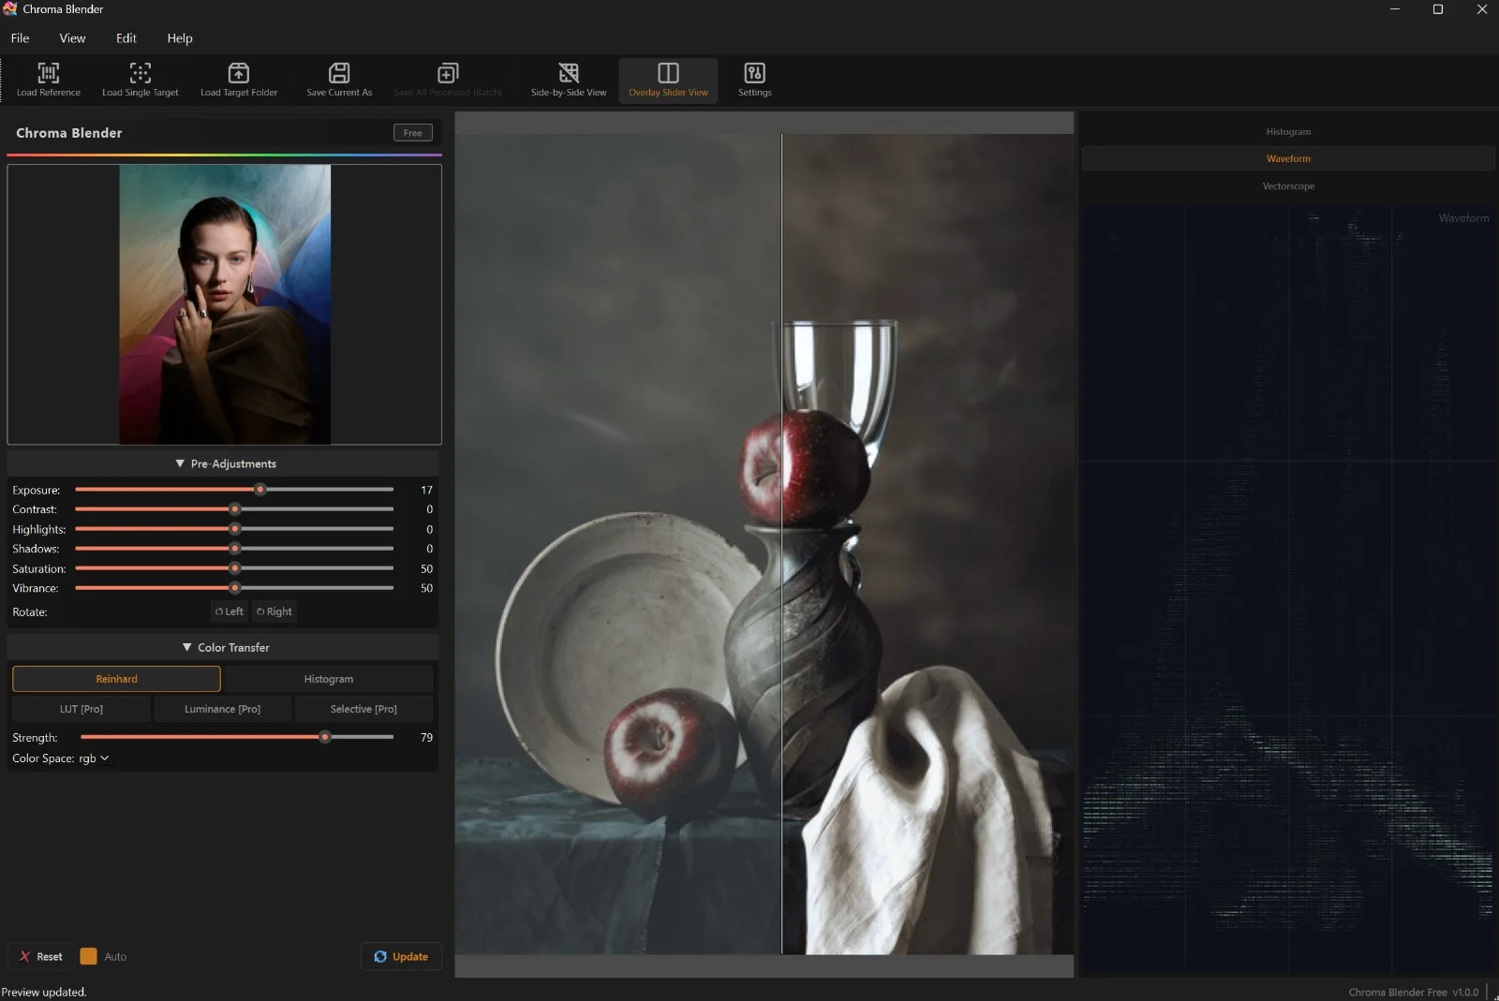1499x1001 pixels.
Task: Click the Strength slider handle
Action: click(325, 738)
